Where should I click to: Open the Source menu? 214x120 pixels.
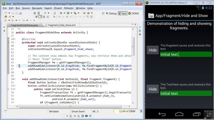[x=26, y=8]
